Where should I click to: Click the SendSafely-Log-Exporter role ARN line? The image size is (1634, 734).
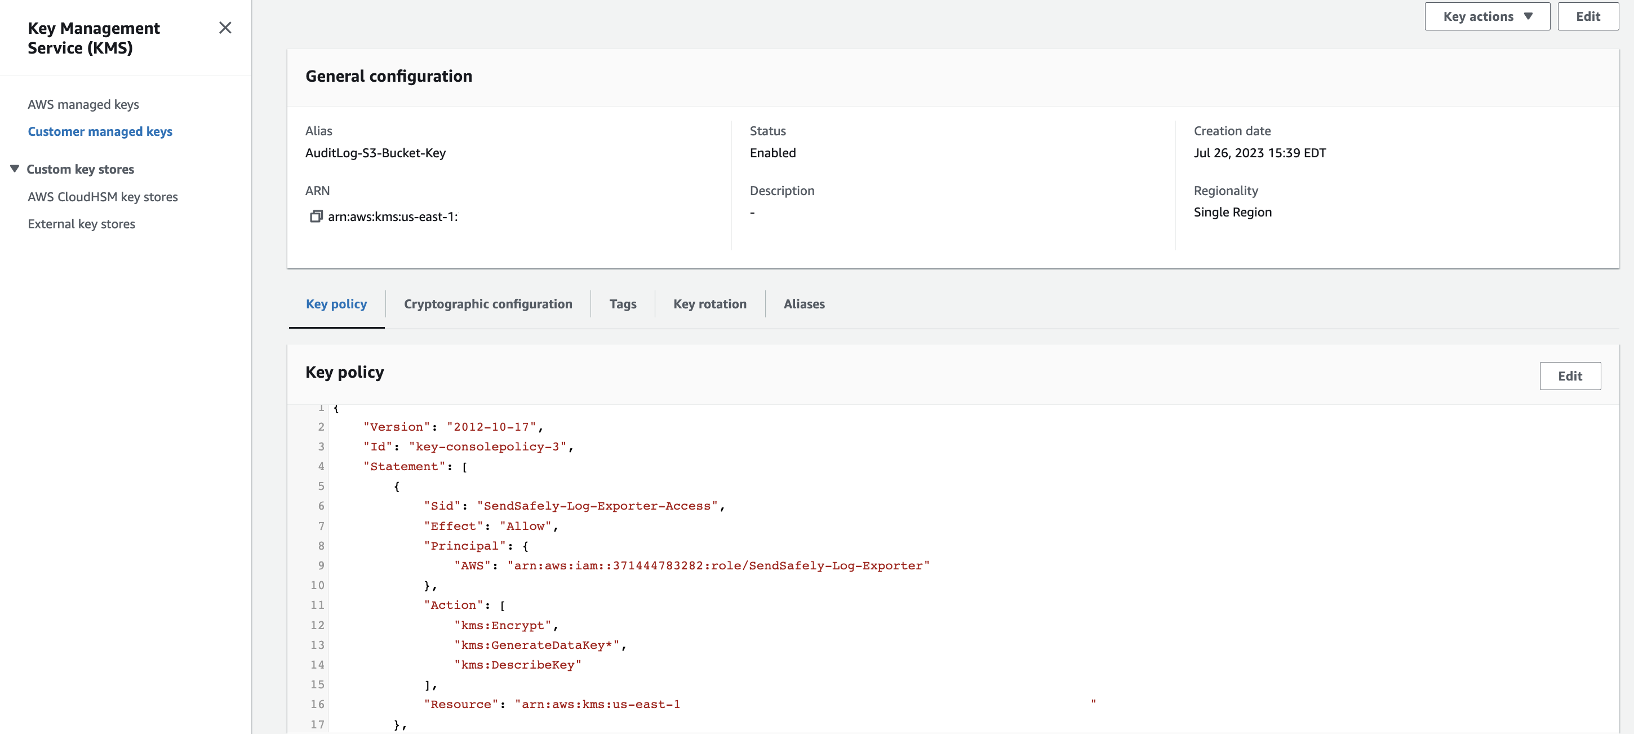point(691,565)
